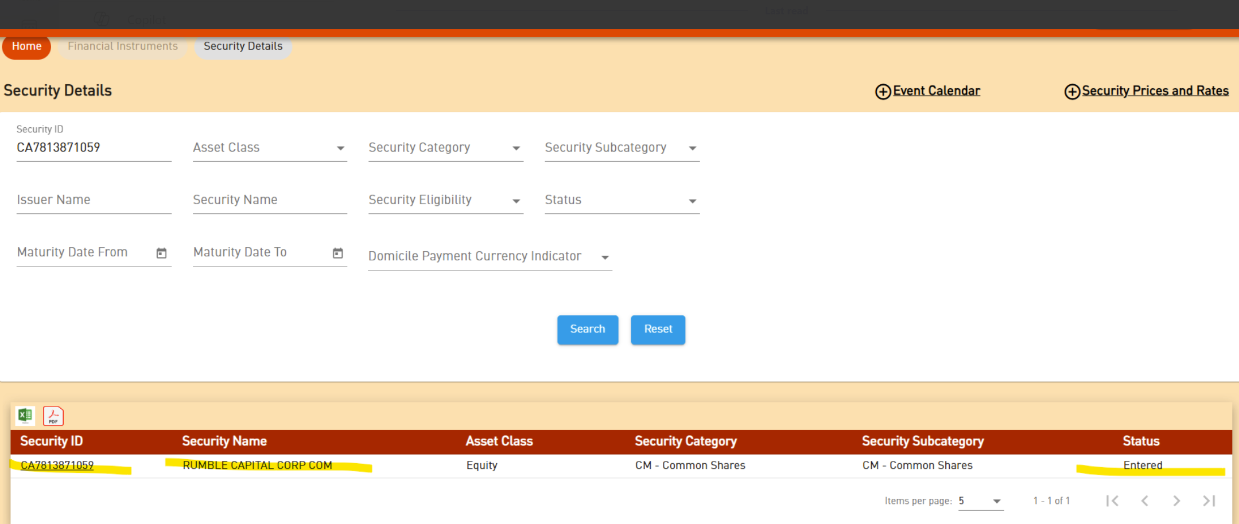1239x524 pixels.
Task: Focus the Issuer Name input field
Action: pos(94,200)
